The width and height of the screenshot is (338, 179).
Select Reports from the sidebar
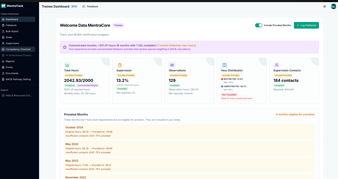[x=10, y=61]
